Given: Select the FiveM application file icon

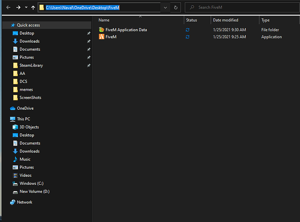Looking at the screenshot, I should coord(102,37).
